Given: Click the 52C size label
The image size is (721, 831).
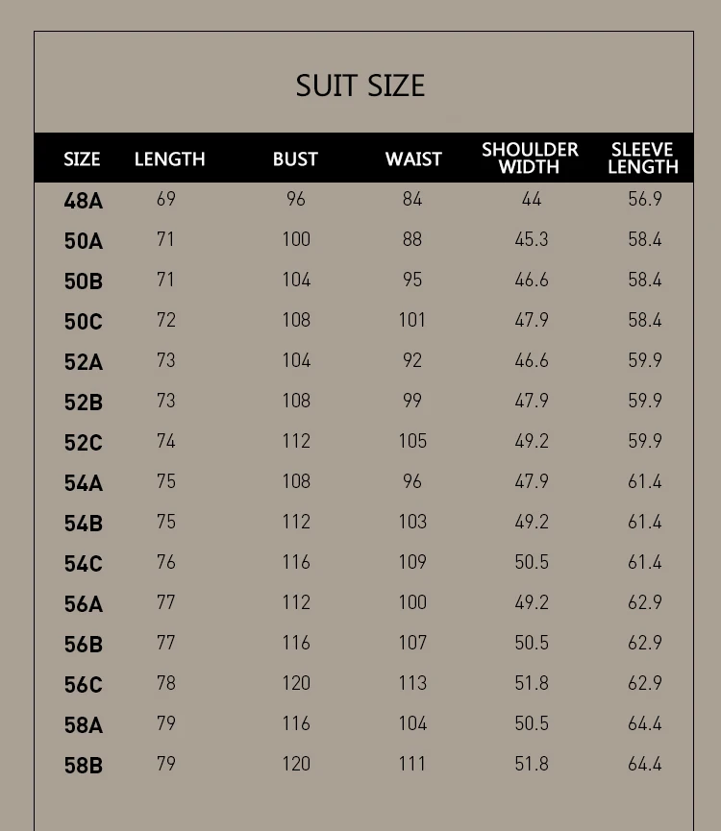Looking at the screenshot, I should coord(83,443).
